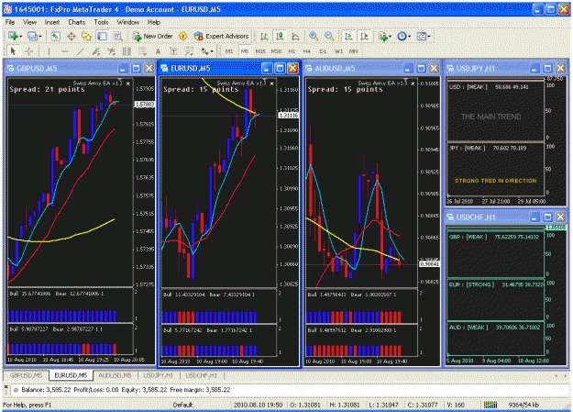The image size is (573, 412).
Task: Draw a Vertical Line tool
Action: click(49, 51)
